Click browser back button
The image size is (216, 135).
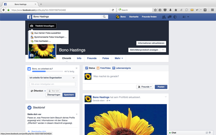(x=4, y=10)
